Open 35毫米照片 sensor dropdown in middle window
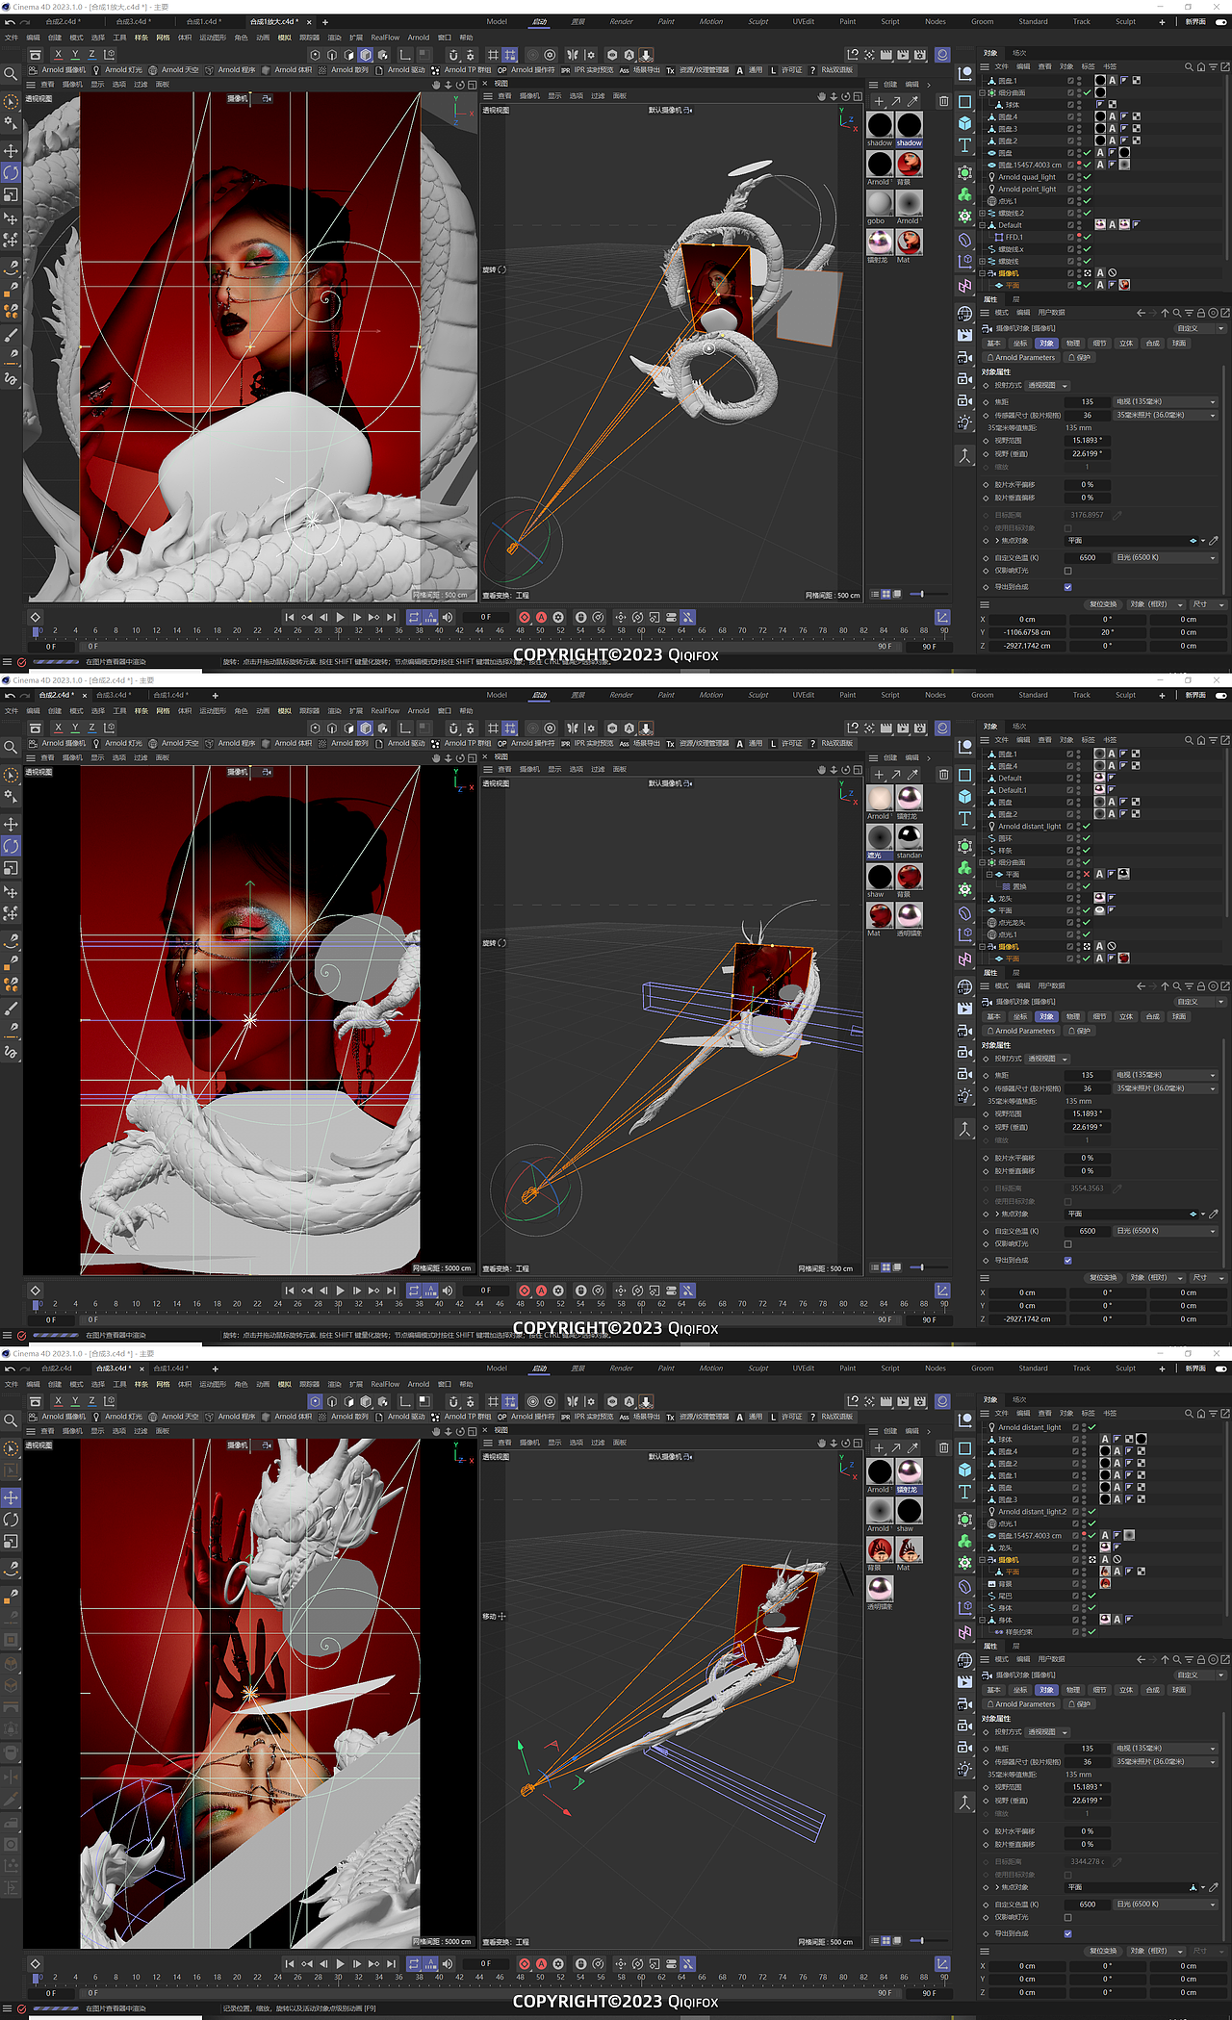This screenshot has height=2020, width=1232. [x=1166, y=1088]
